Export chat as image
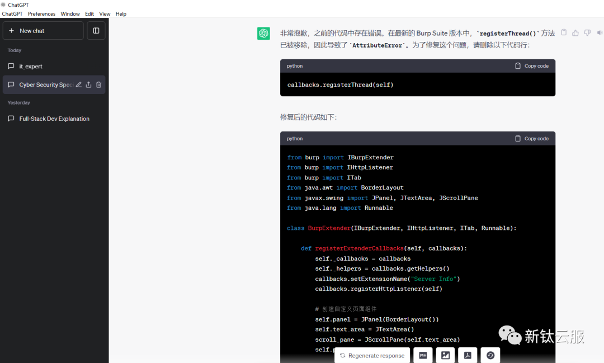 click(x=446, y=355)
